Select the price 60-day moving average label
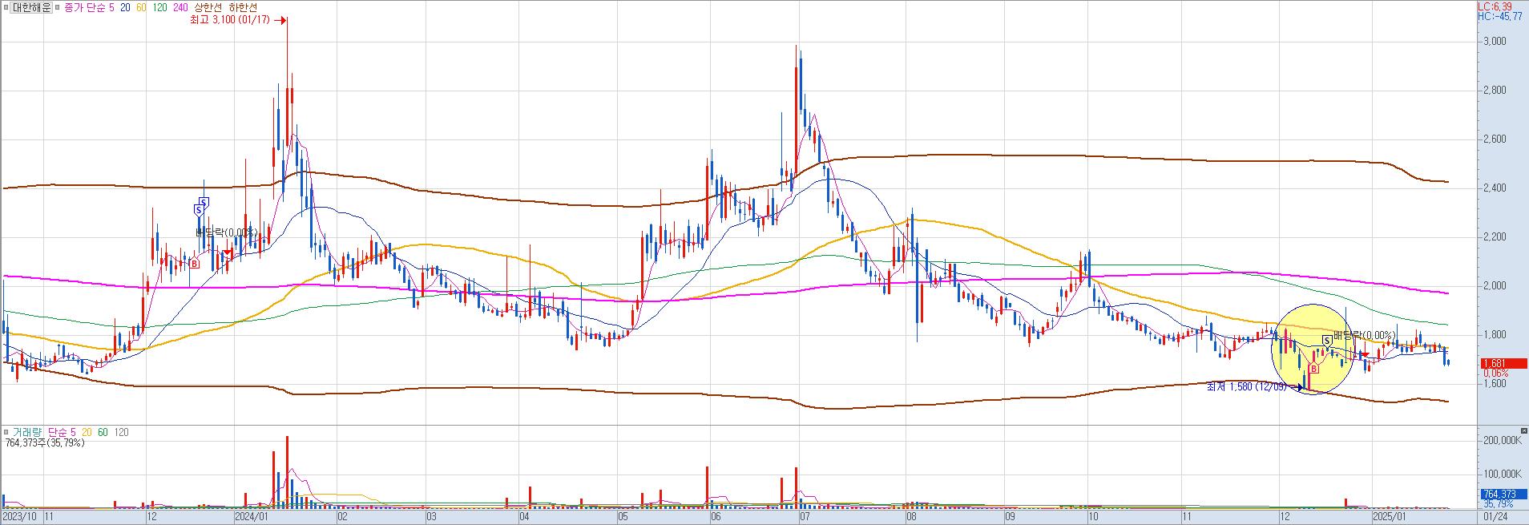The image size is (1529, 525). 142,7
